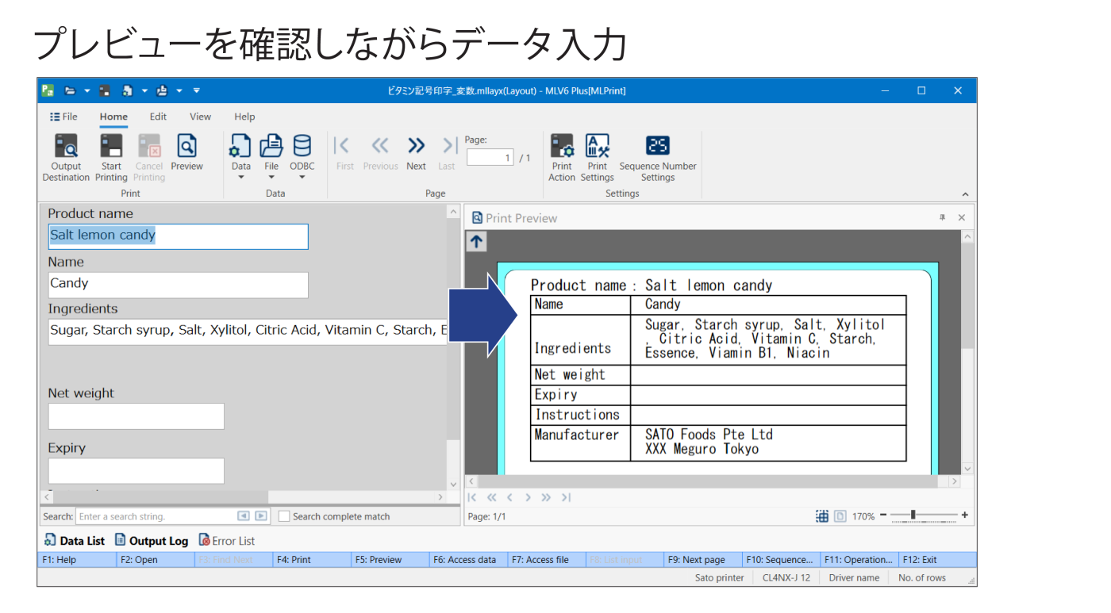Open Print Action settings
The image size is (1111, 613).
tap(562, 158)
